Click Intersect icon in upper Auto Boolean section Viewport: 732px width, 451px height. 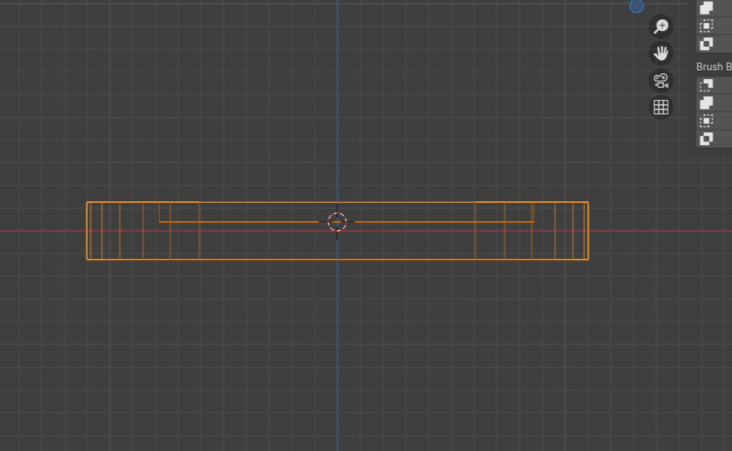click(x=706, y=26)
